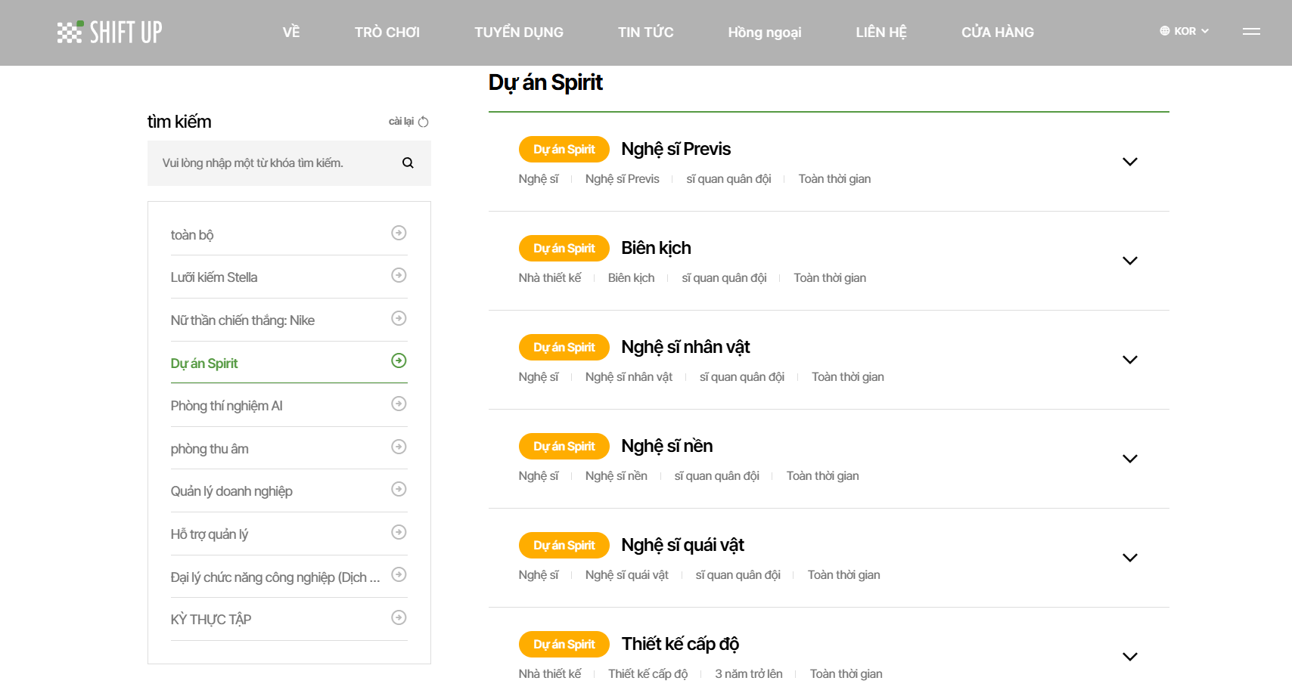Click arrow icon next to 'toàn bộ'
This screenshot has height=690, width=1292.
coord(399,233)
